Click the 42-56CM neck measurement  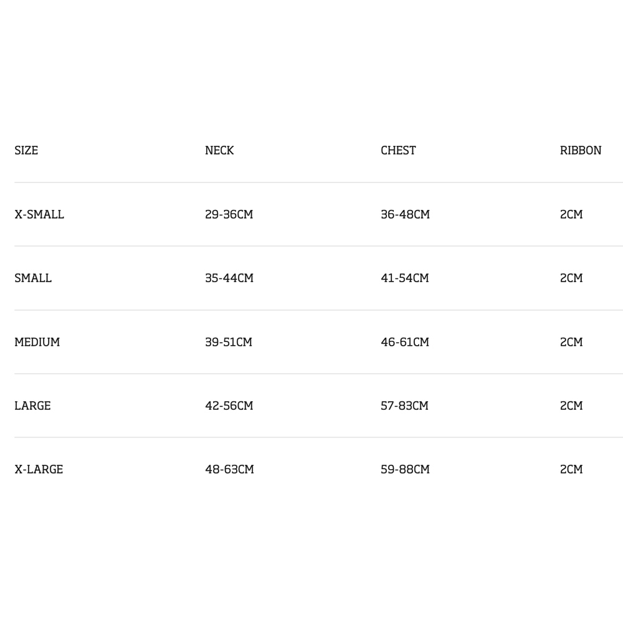click(229, 406)
